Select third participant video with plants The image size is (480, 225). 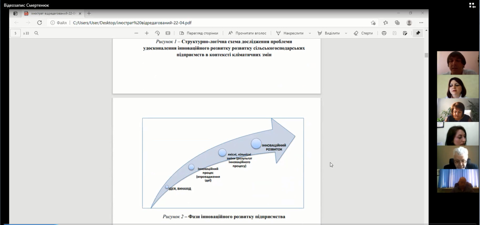point(458,110)
